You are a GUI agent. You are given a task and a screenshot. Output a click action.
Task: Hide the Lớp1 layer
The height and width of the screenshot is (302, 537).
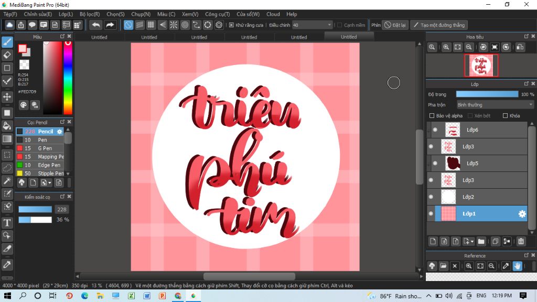click(x=431, y=214)
